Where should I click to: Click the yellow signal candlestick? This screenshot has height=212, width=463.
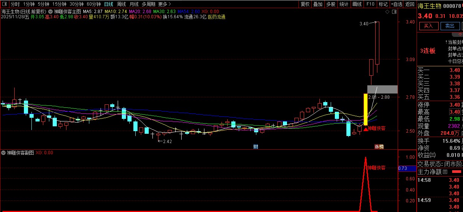click(x=365, y=109)
